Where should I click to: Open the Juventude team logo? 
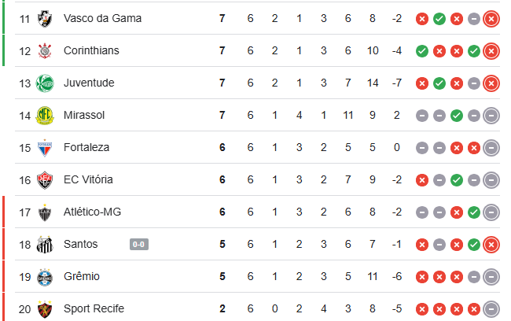point(45,83)
